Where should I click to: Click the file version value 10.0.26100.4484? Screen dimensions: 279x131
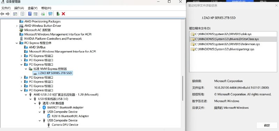pyautogui.click(x=241, y=88)
